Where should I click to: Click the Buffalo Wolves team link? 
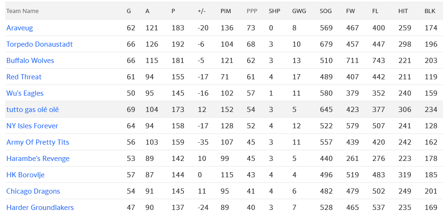30,61
